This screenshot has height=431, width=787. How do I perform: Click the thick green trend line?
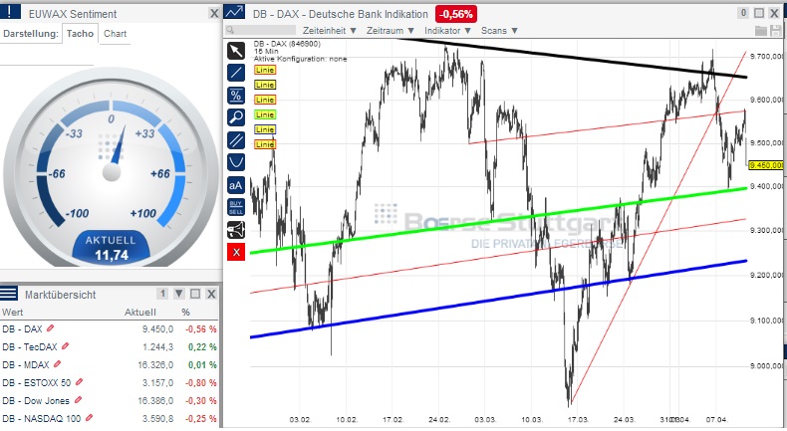[x=497, y=219]
